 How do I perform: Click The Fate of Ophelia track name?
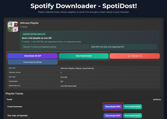(17, 116)
